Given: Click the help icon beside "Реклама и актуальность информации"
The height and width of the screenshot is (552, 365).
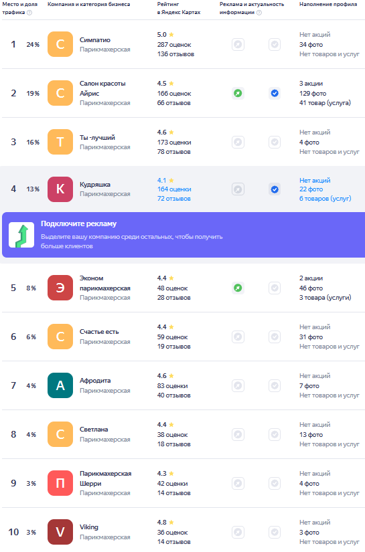Looking at the screenshot, I should coord(259,13).
